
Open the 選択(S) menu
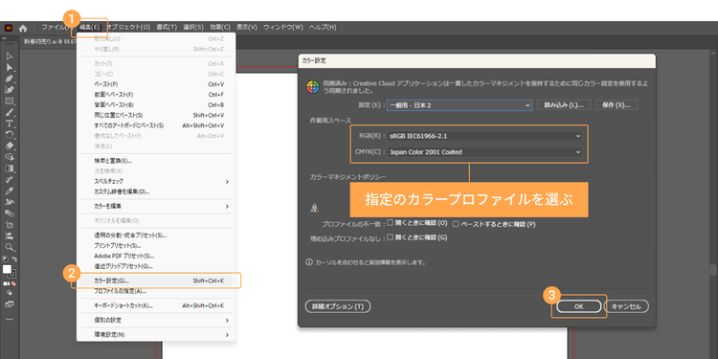pos(193,28)
